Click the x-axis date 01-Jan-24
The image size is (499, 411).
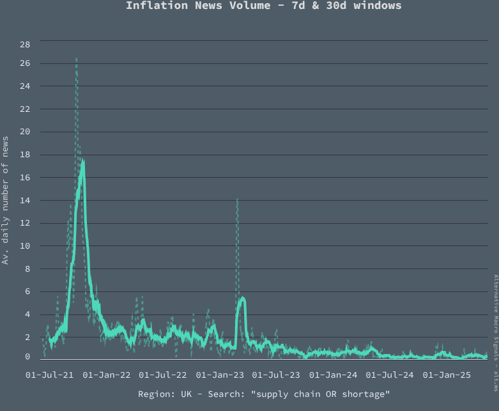pos(333,375)
